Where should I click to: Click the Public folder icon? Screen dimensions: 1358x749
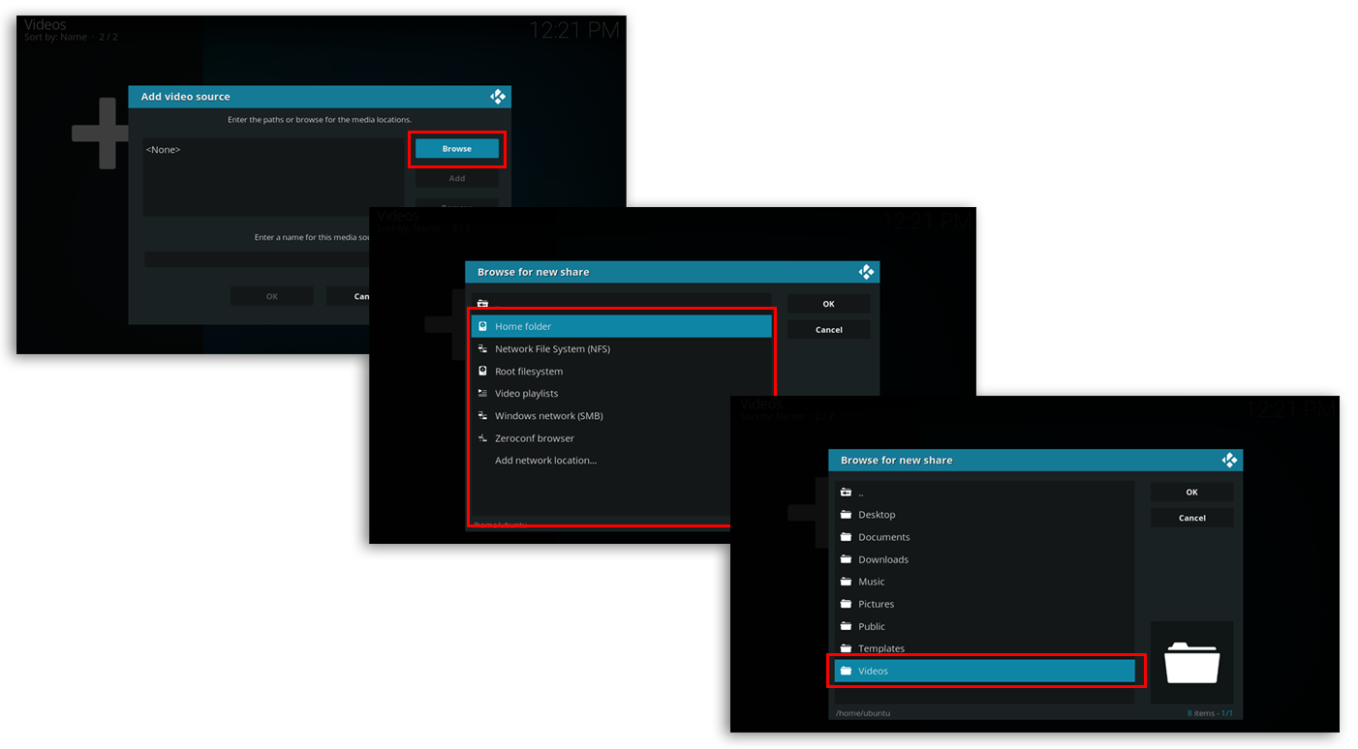[846, 626]
